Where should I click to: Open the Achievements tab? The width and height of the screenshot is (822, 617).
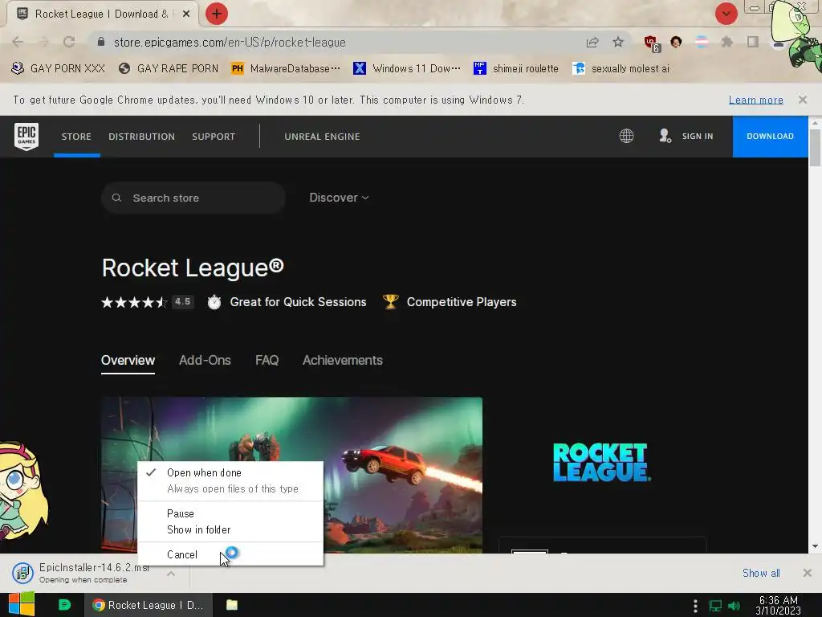(342, 361)
